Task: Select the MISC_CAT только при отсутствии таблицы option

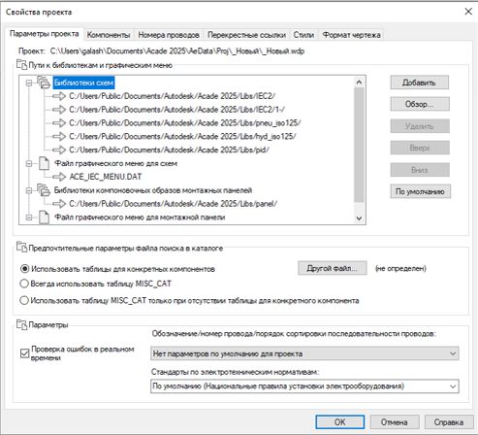Action: [24, 300]
